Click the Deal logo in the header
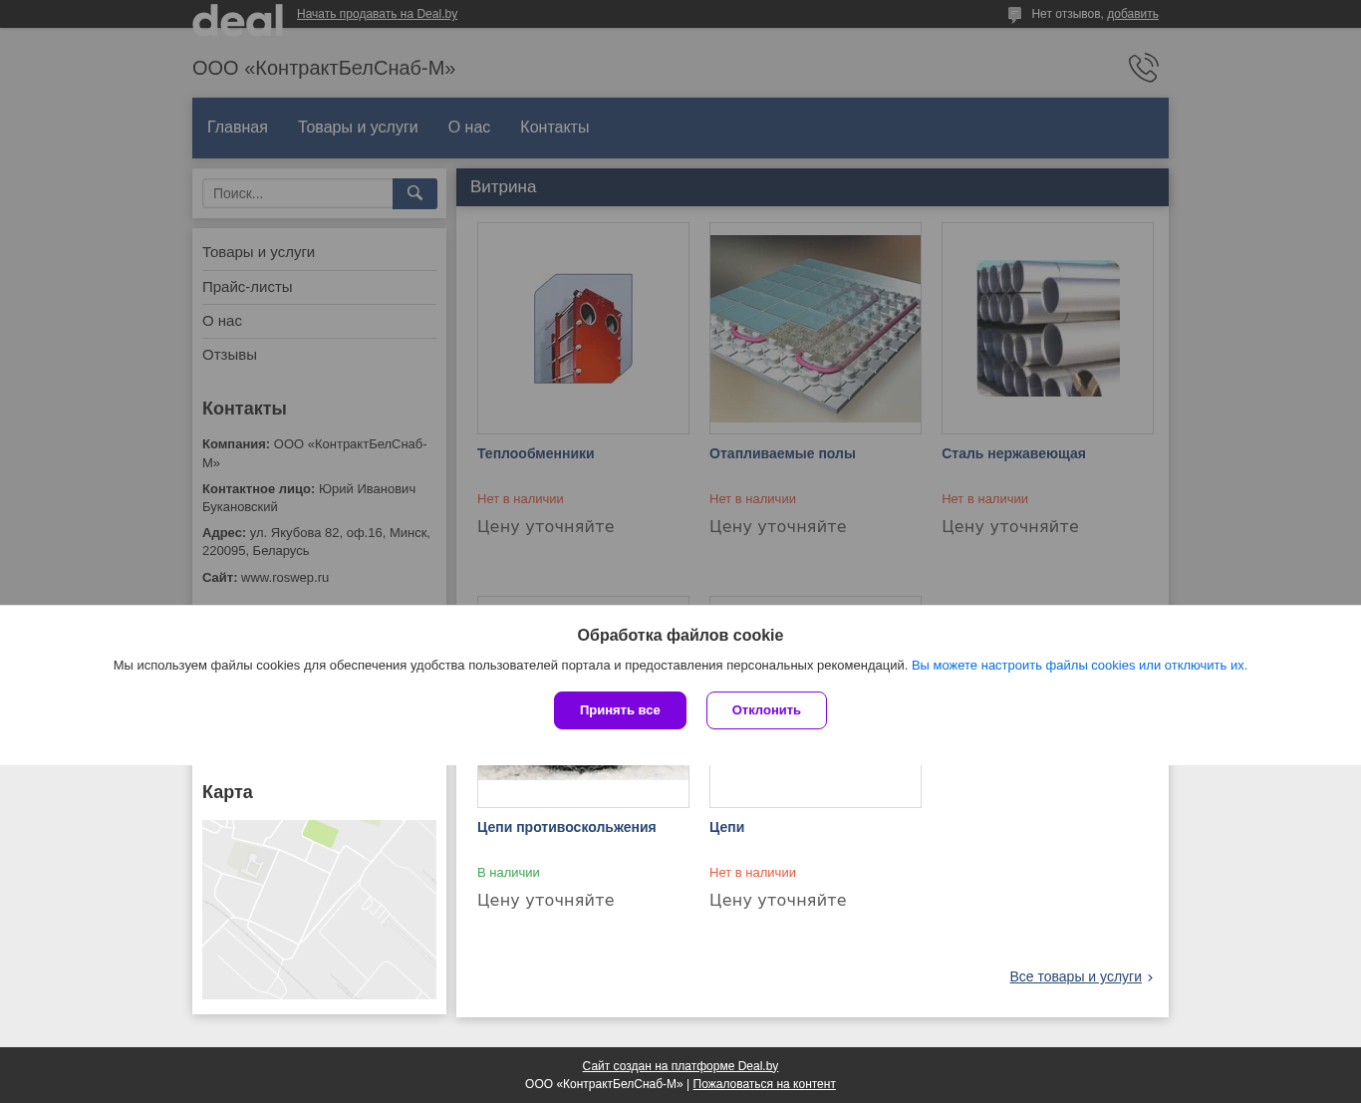The image size is (1361, 1103). tap(237, 18)
